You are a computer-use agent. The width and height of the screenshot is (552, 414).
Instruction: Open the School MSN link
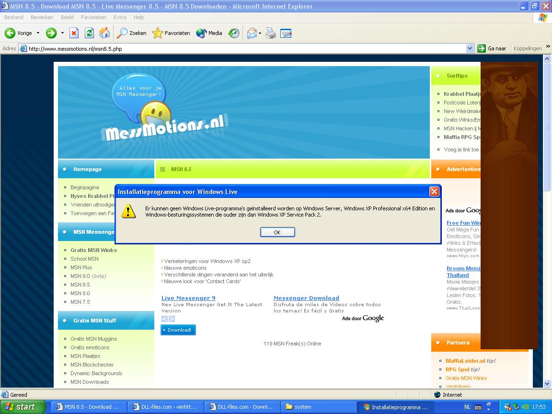tap(84, 259)
